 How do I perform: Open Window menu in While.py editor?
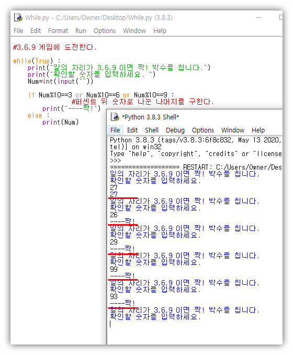coord(134,30)
